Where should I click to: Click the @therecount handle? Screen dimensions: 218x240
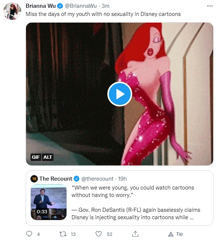97,179
